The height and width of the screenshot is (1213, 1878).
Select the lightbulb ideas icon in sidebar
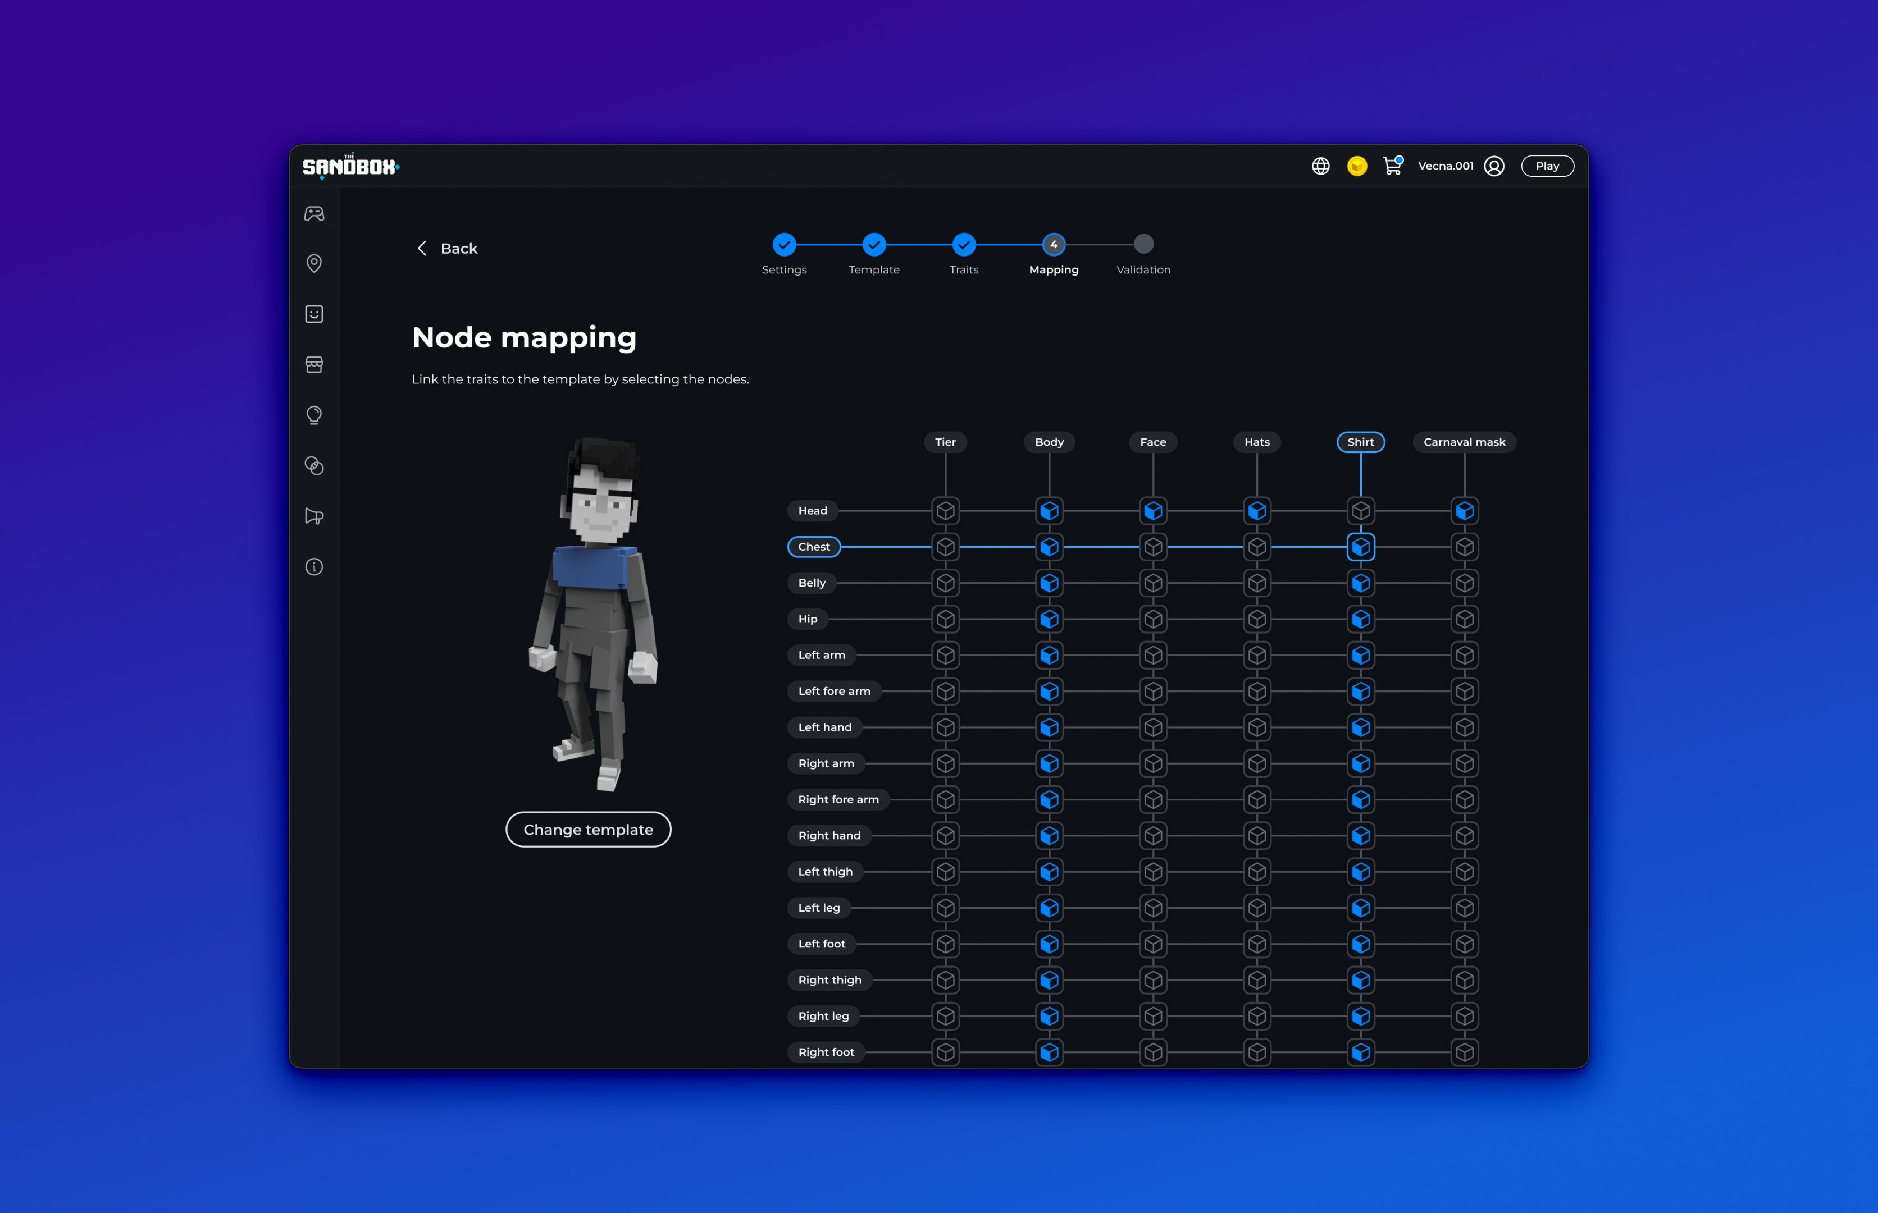click(314, 415)
